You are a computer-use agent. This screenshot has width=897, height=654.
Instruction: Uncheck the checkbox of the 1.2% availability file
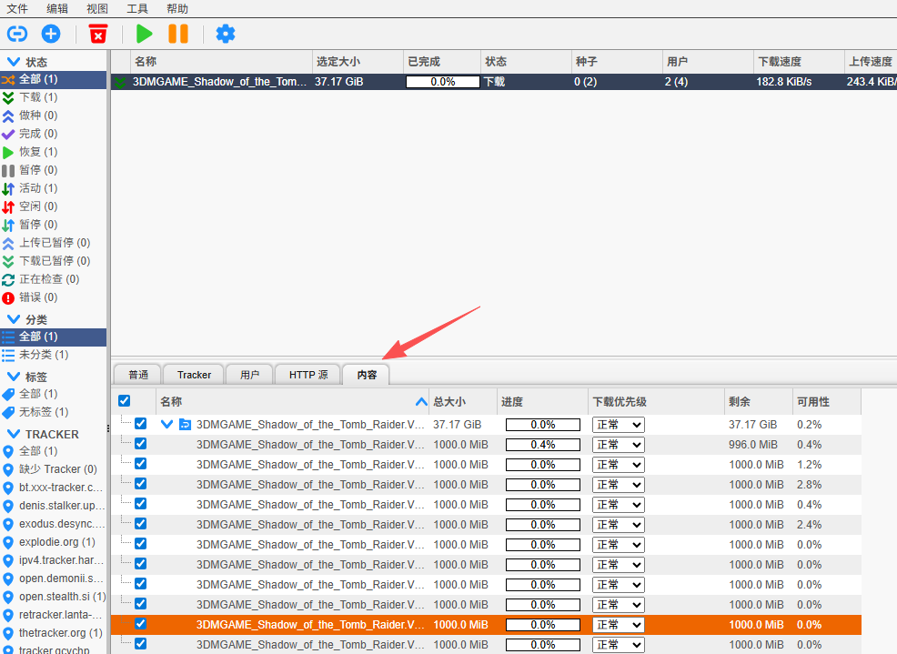[x=140, y=464]
